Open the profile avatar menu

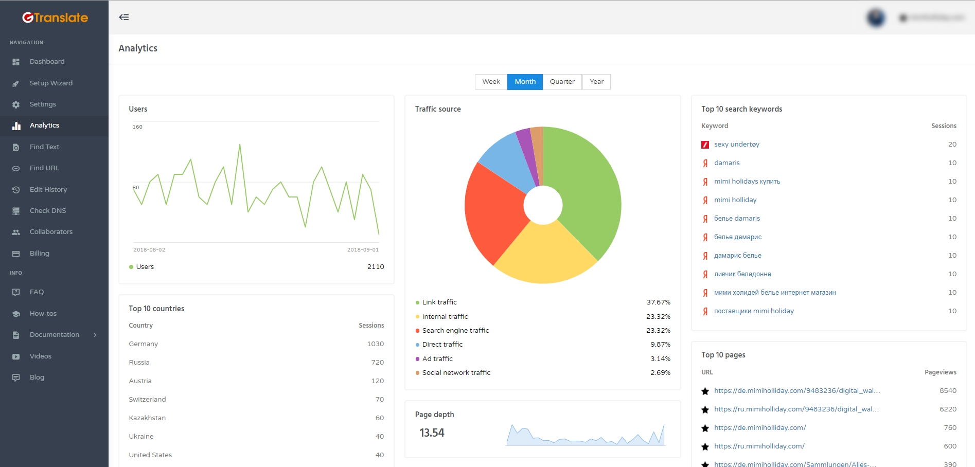875,17
